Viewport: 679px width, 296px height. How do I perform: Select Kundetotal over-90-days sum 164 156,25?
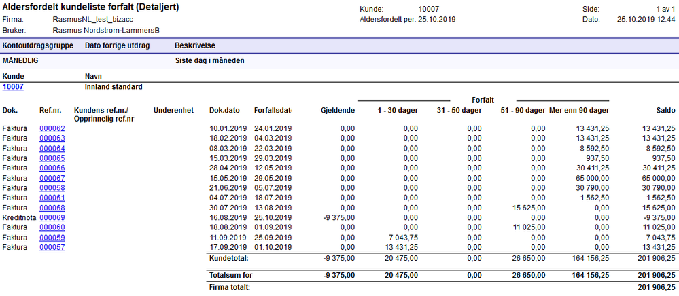(x=591, y=259)
